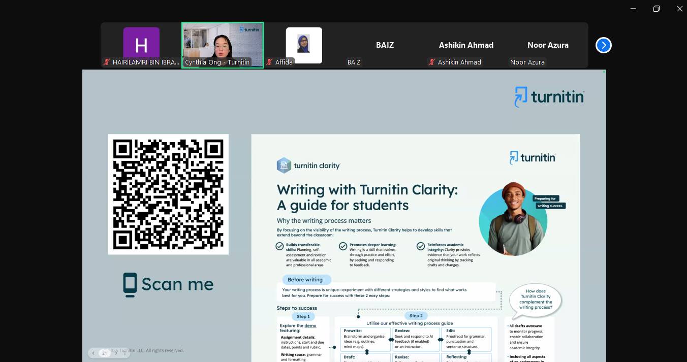Select HAIRILAMRI BIN IBRA participant tile

[x=141, y=45]
